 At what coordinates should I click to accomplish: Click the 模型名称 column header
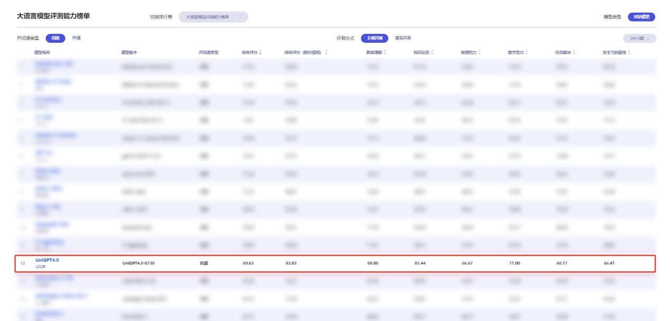pos(42,52)
